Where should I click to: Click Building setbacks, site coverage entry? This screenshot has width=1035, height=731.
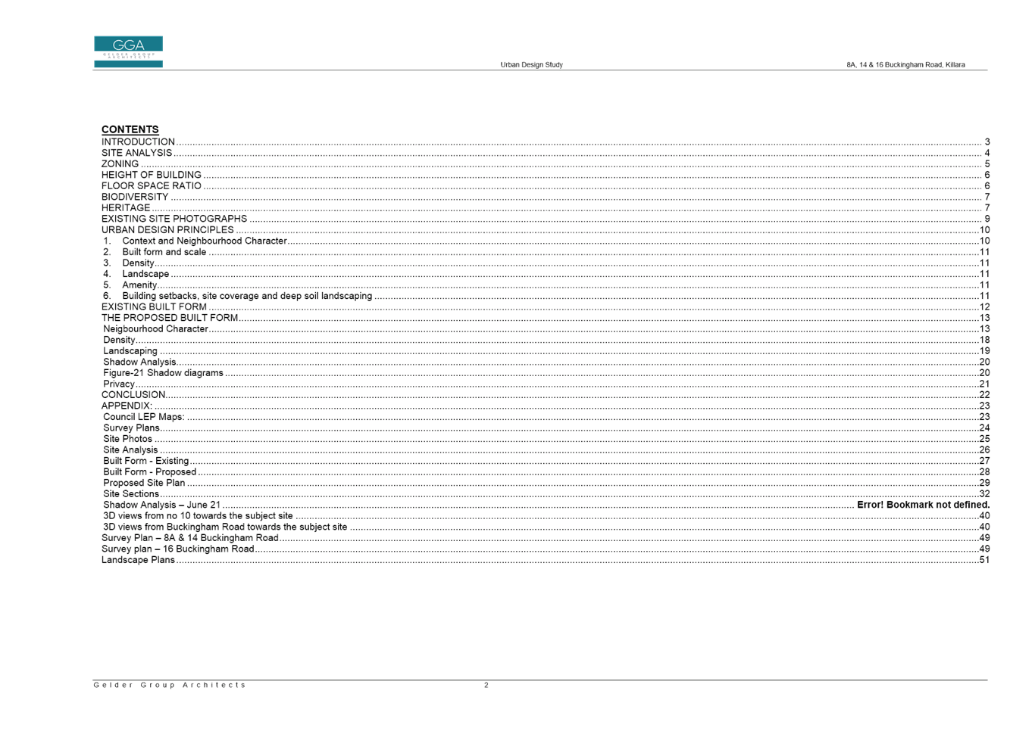point(247,296)
